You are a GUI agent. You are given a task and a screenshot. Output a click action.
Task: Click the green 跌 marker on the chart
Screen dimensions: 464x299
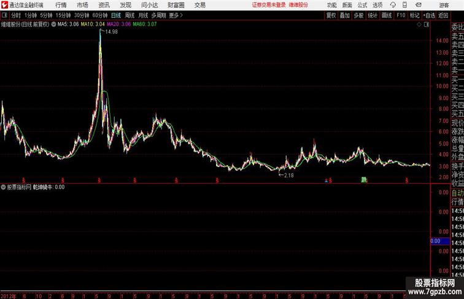click(x=364, y=179)
